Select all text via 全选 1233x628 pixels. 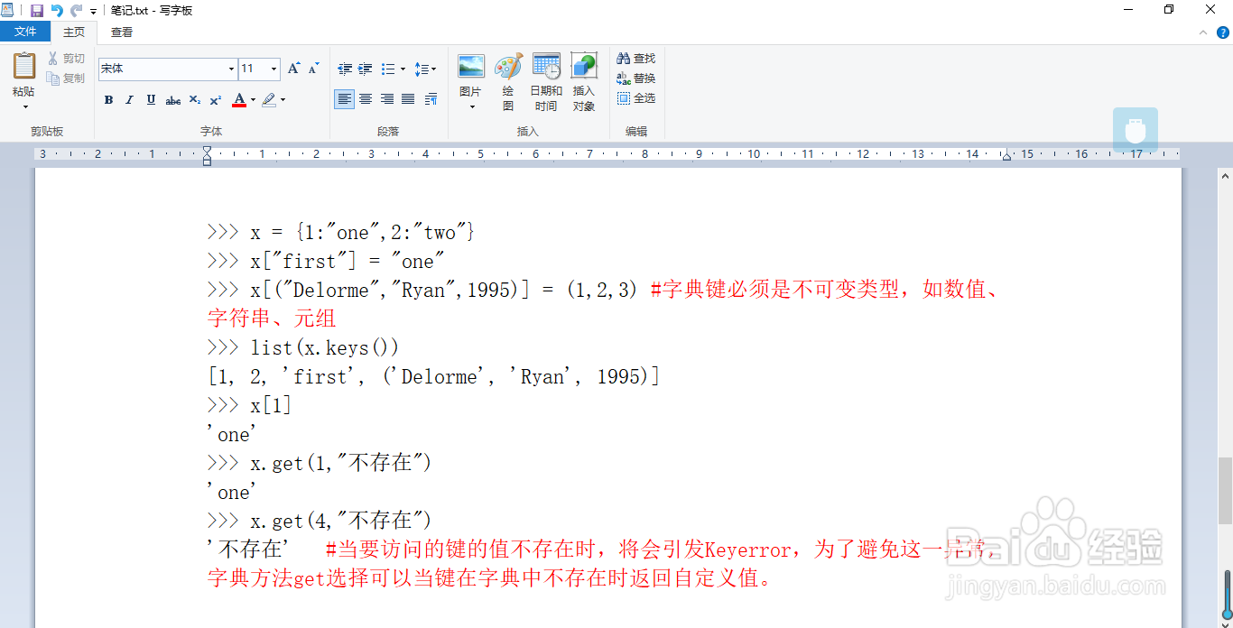(x=635, y=97)
